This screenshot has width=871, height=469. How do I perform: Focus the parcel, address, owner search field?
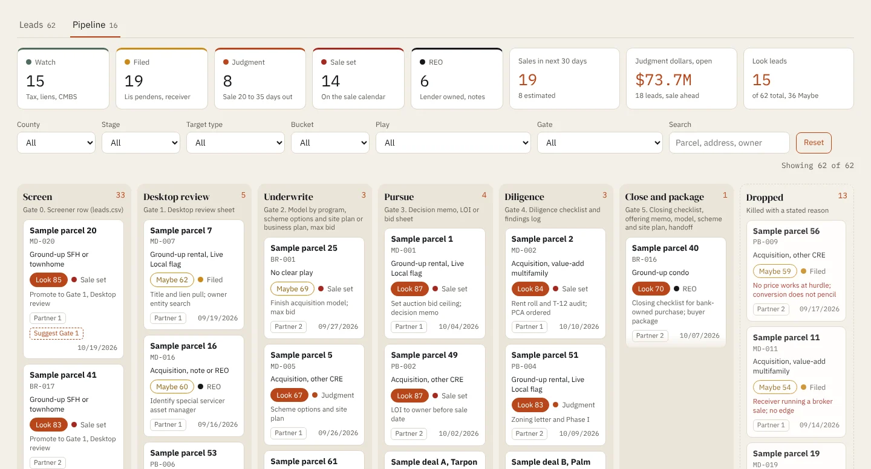point(729,143)
